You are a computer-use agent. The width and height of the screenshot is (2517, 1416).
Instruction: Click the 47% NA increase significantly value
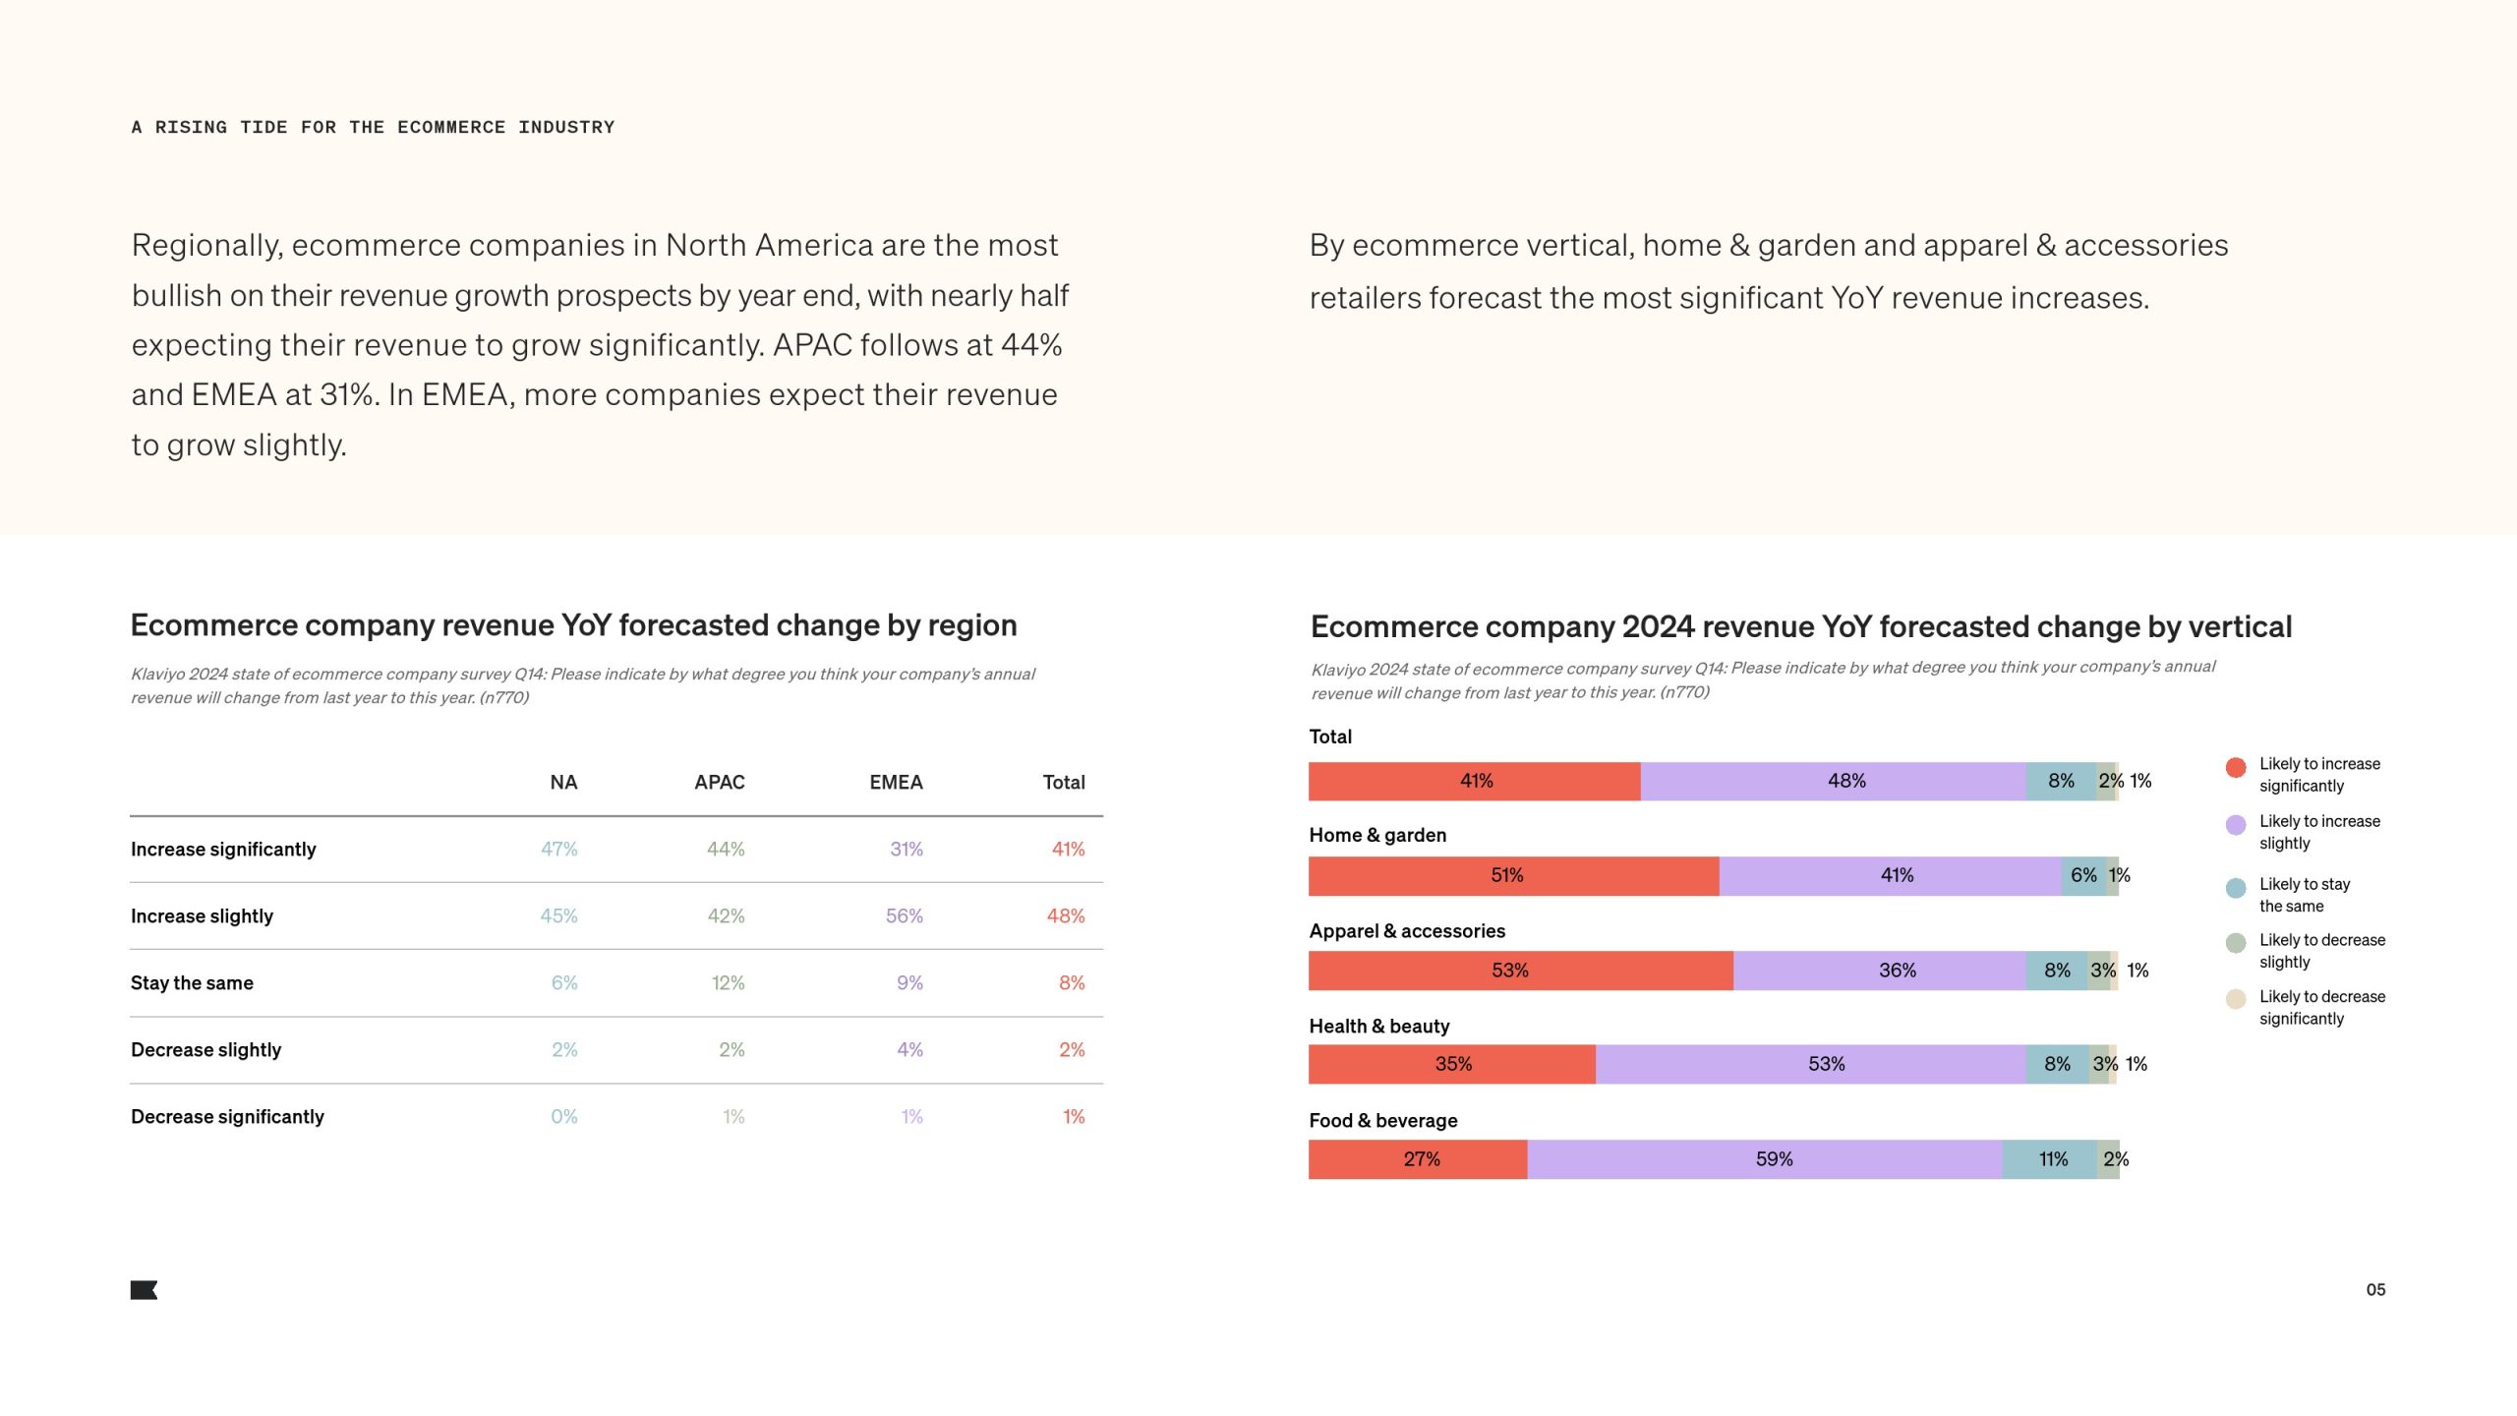coord(558,850)
